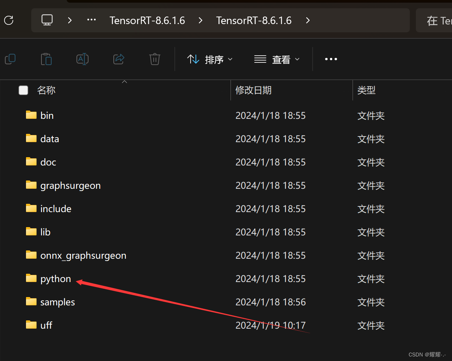
Task: Select the bin folder icon
Action: [31, 115]
